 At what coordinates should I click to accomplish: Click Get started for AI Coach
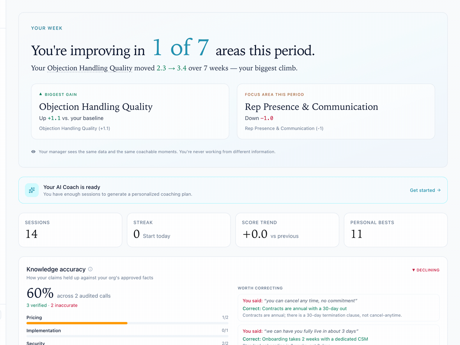425,190
